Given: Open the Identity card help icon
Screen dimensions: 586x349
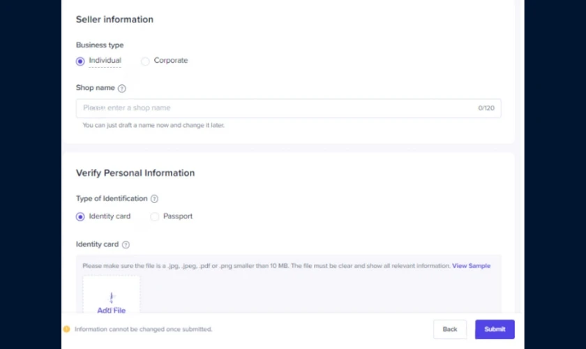Looking at the screenshot, I should coord(126,244).
